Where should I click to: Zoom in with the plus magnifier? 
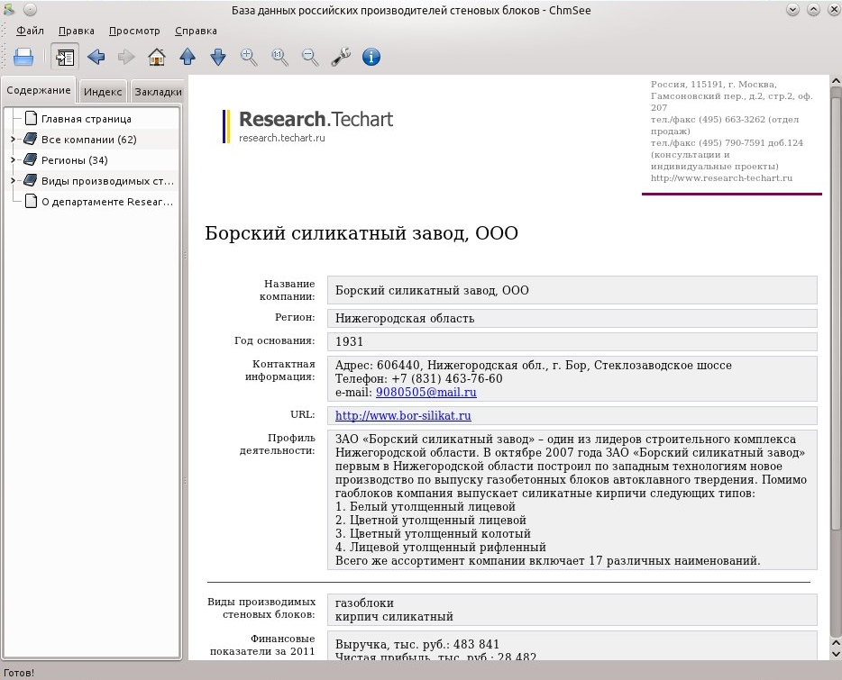point(249,57)
